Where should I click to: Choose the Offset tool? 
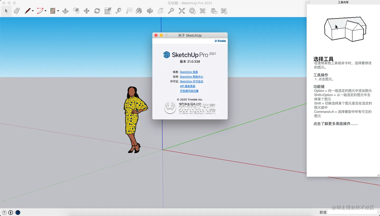coord(76,11)
